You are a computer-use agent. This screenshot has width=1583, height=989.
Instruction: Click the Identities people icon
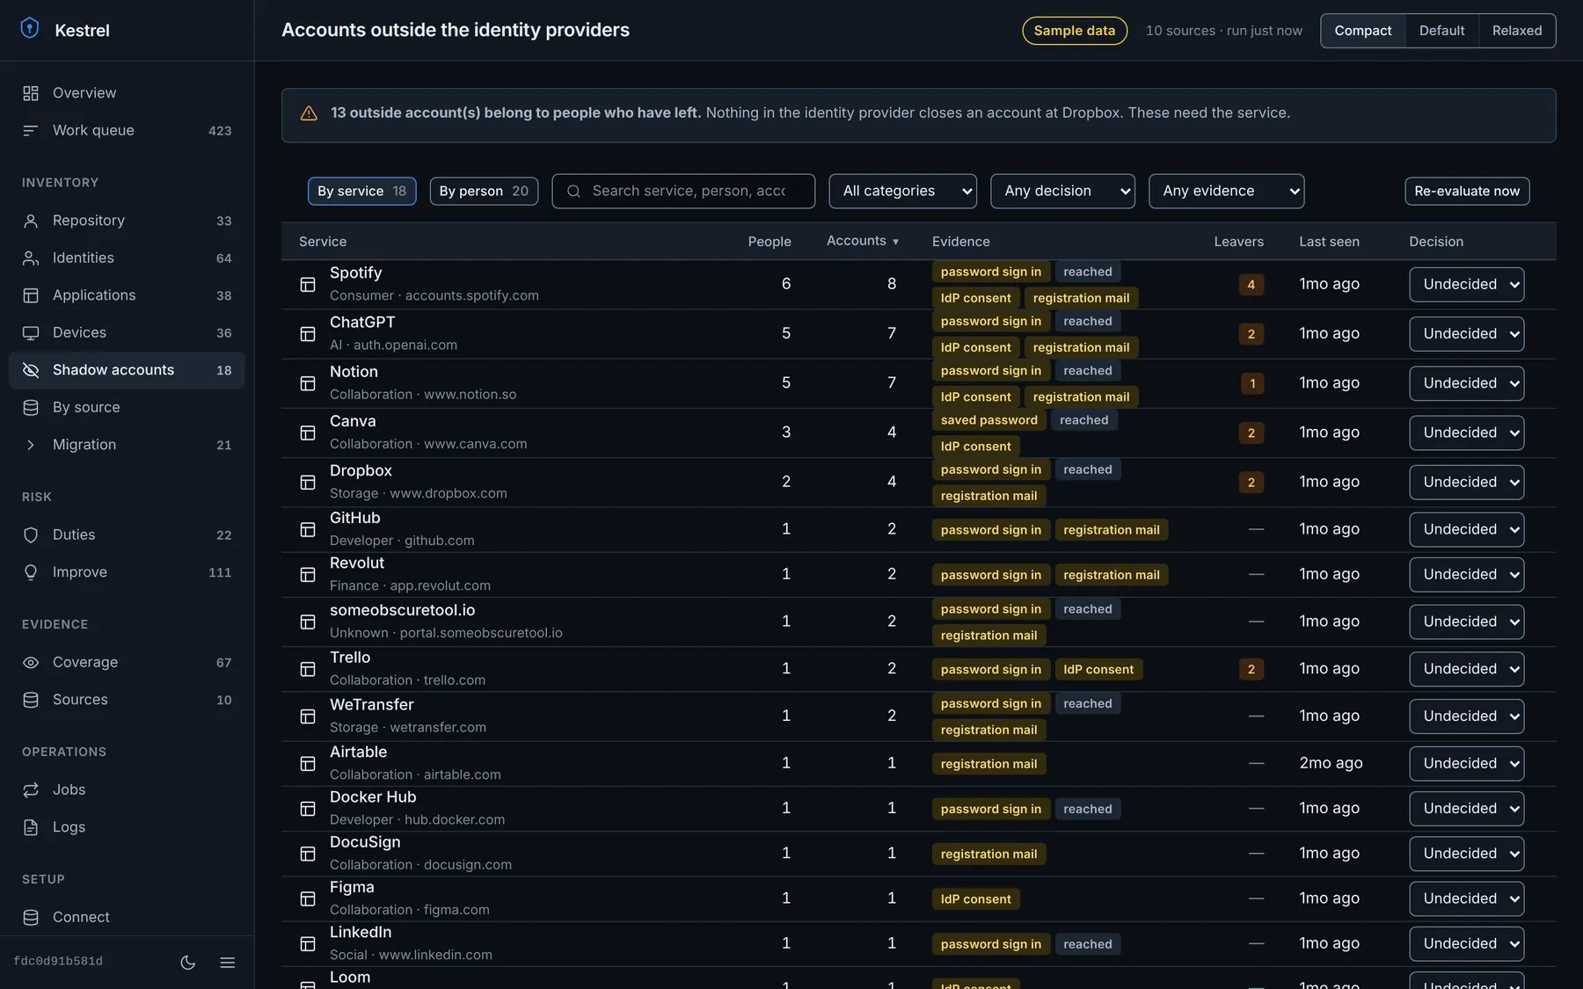tap(31, 258)
